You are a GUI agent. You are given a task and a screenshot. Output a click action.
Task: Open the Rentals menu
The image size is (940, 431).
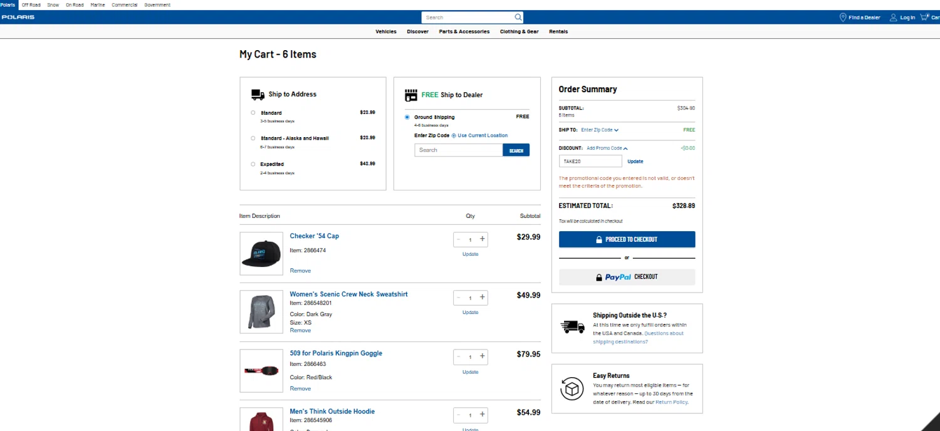pos(558,31)
